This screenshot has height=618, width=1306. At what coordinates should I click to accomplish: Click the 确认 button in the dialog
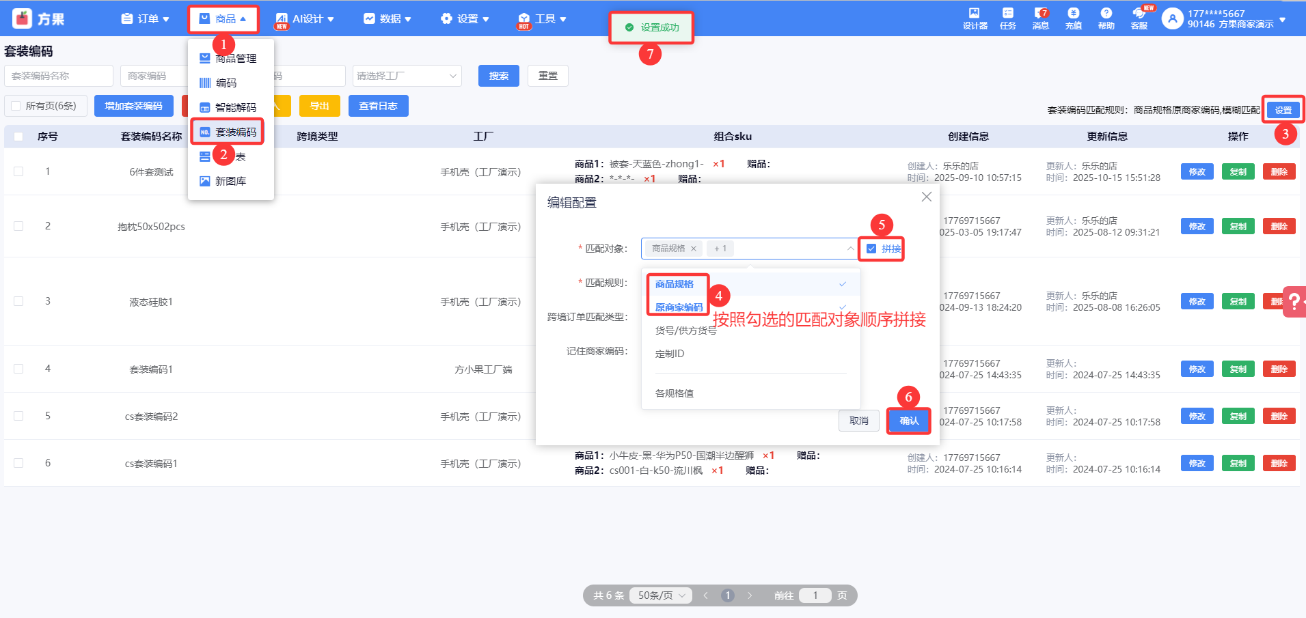pos(908,421)
